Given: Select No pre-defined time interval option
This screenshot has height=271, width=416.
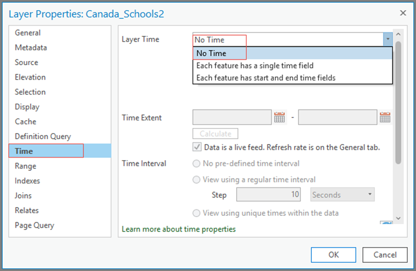Looking at the screenshot, I should [x=197, y=164].
